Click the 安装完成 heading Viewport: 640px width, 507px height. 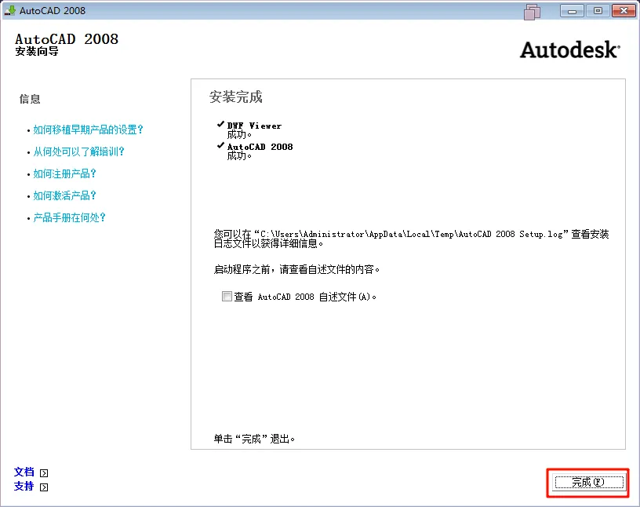click(236, 97)
